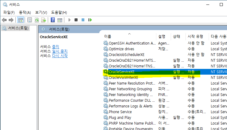227x130 pixels.
Task: Open the 파일(F) menu
Action: click(9, 13)
